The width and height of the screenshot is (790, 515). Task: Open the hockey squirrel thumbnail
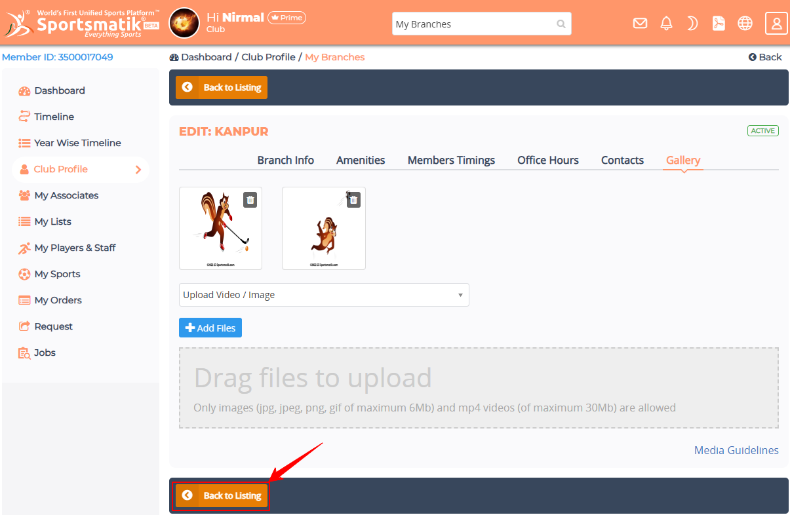[x=220, y=228]
